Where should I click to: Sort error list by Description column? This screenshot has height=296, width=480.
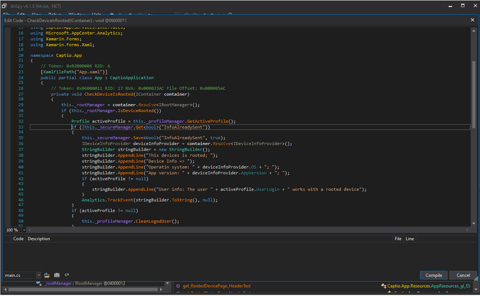point(39,239)
